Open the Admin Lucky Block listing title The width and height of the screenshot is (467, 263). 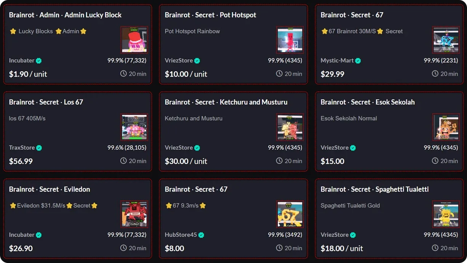(66, 14)
